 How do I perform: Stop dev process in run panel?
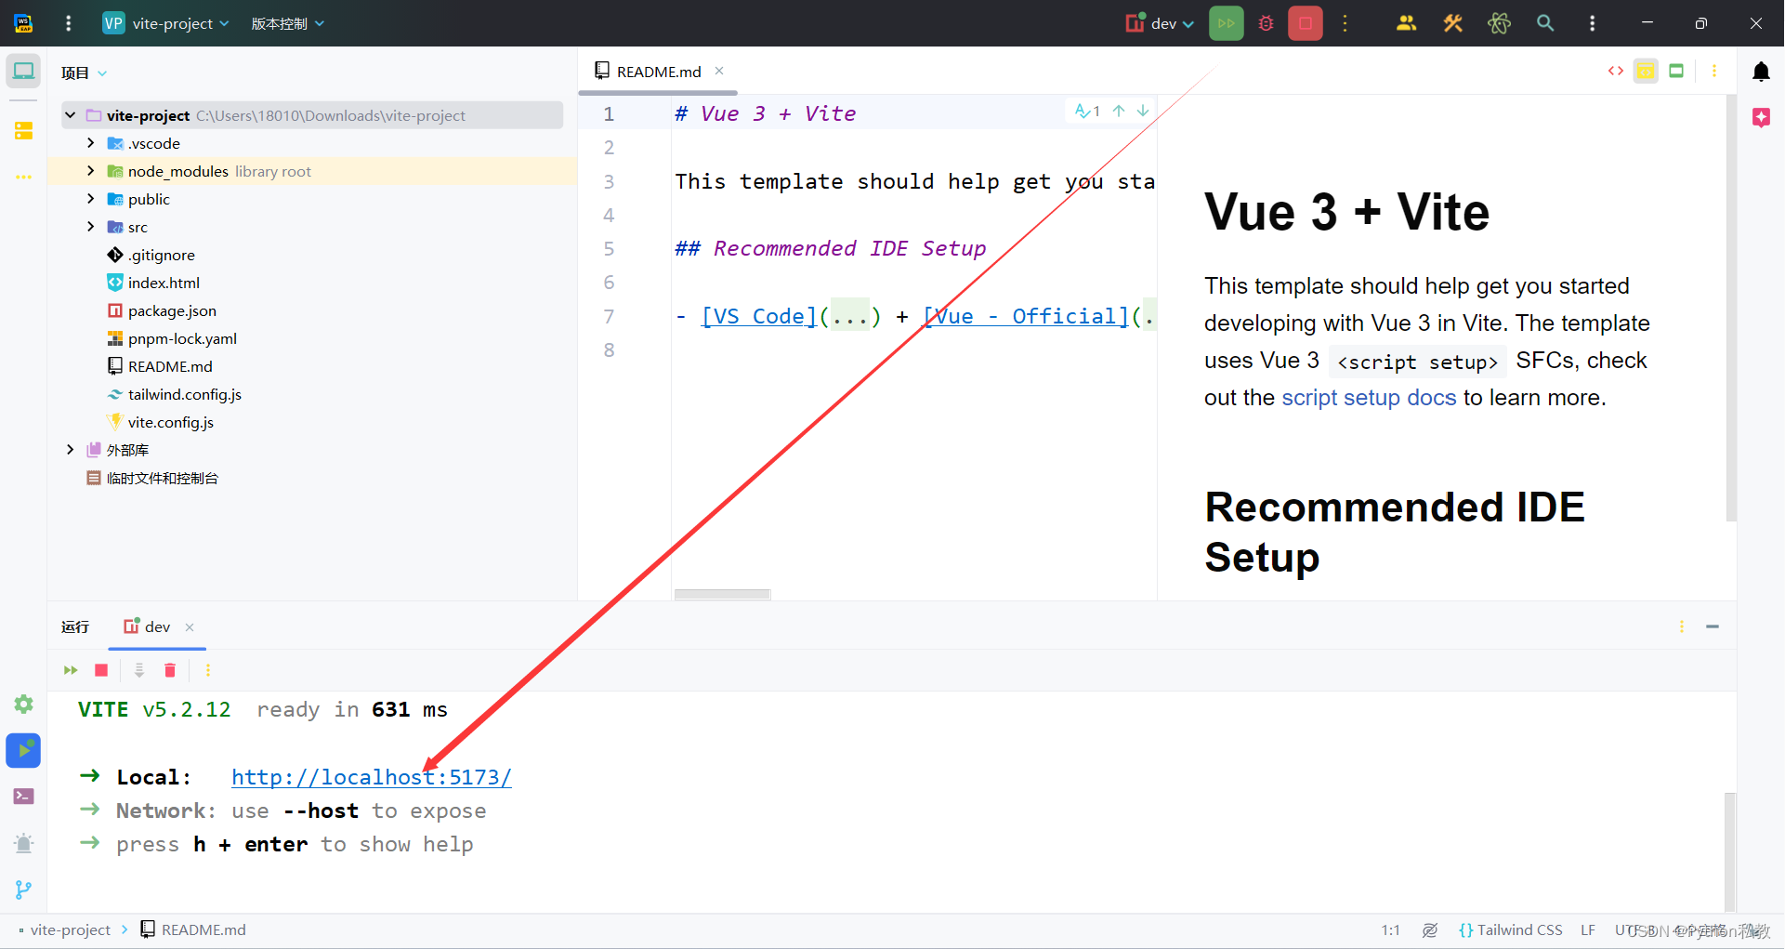pos(101,670)
